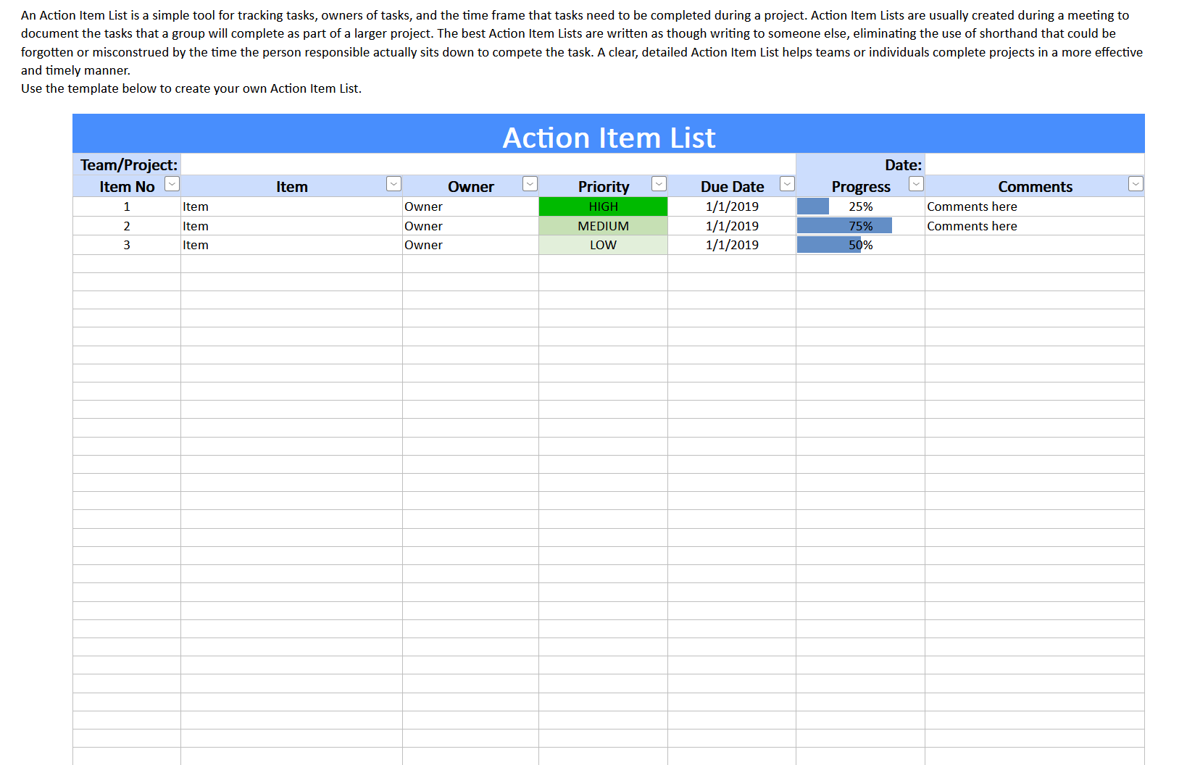
Task: Select the Team/Project input field
Action: pos(486,164)
